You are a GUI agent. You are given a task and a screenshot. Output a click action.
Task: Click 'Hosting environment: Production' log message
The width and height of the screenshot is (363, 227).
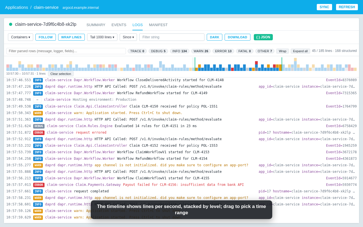coord(105,100)
